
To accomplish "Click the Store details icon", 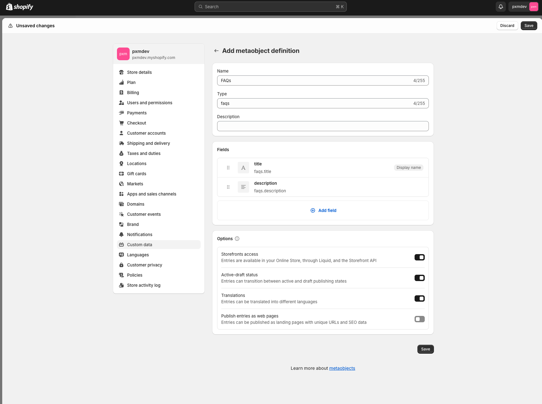I will [x=121, y=72].
